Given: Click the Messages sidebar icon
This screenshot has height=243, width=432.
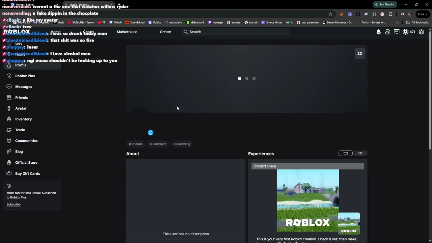Looking at the screenshot, I should 9,87.
